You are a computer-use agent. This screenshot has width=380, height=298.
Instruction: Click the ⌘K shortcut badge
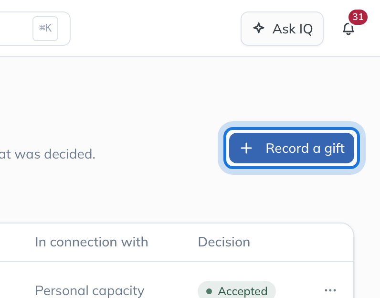pyautogui.click(x=45, y=28)
